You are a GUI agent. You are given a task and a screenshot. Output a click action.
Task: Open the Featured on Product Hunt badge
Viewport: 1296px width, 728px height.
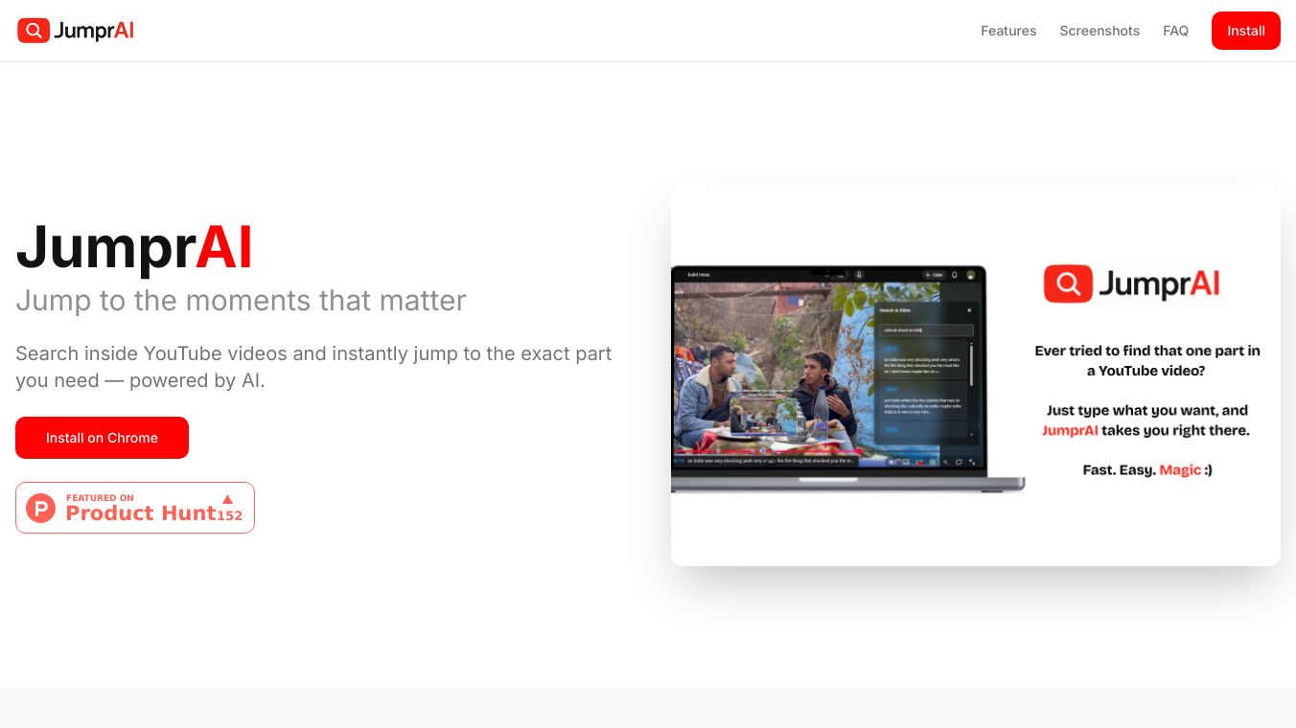click(x=135, y=508)
